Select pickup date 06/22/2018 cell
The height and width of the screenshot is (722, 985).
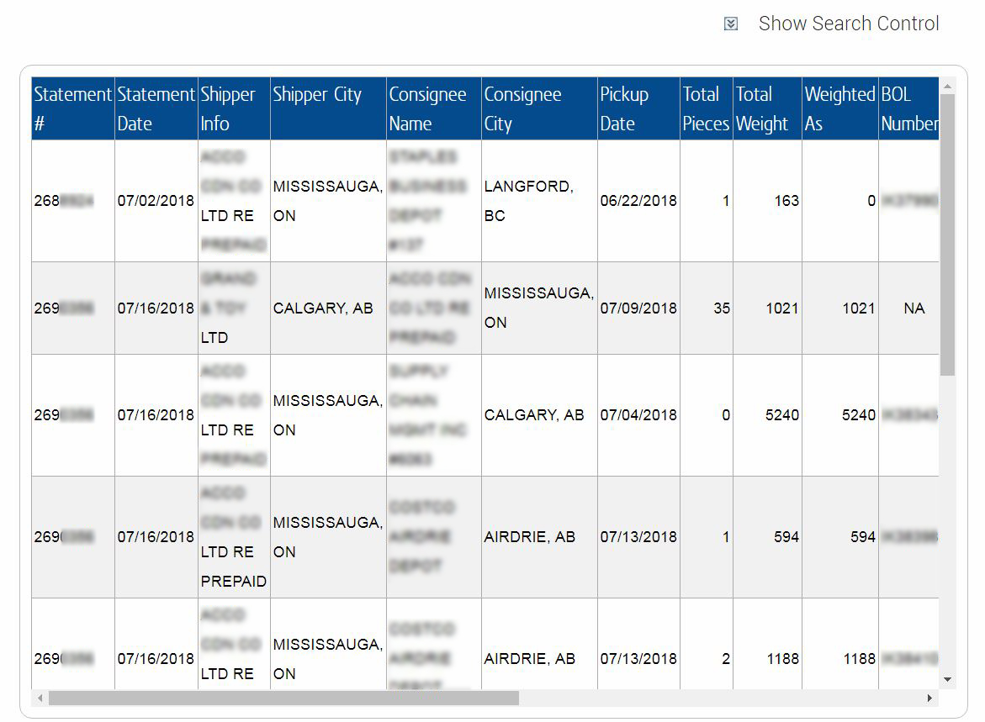tap(639, 201)
